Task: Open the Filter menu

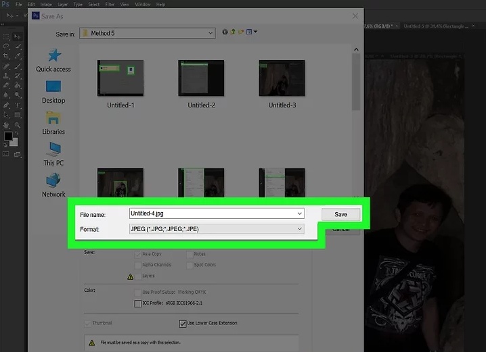Action: [110, 4]
